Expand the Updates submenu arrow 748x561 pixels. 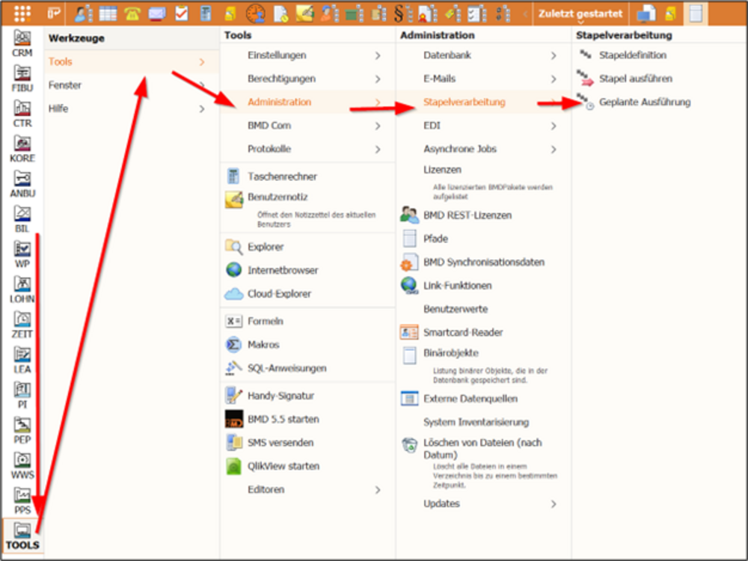pyautogui.click(x=553, y=504)
